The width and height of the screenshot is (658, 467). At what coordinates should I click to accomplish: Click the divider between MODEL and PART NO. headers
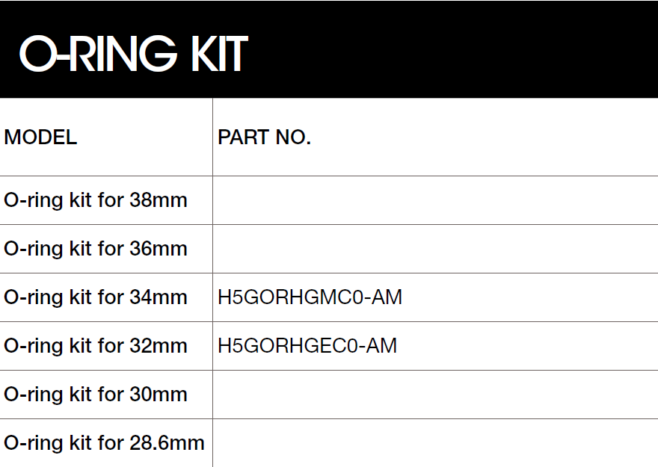point(212,137)
